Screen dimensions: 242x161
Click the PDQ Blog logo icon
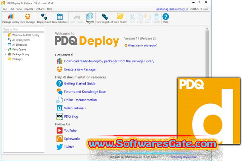pos(59,116)
